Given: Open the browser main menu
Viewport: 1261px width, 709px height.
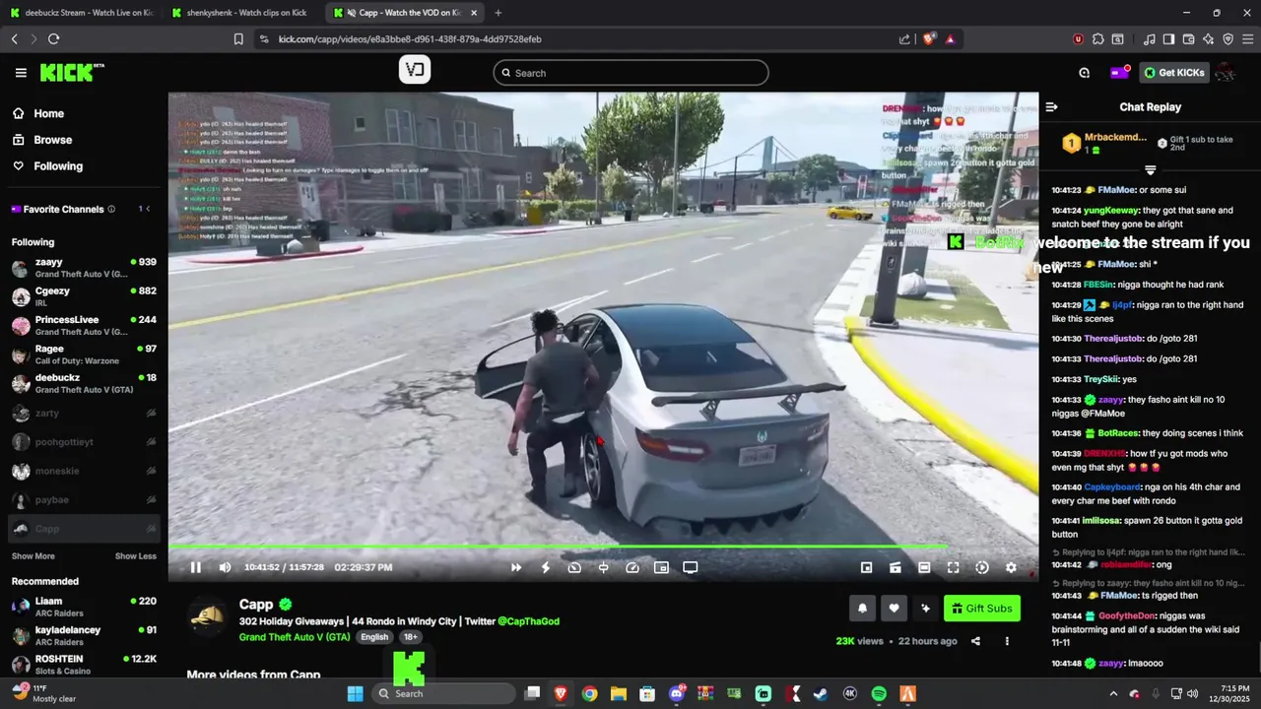Looking at the screenshot, I should [x=1247, y=39].
